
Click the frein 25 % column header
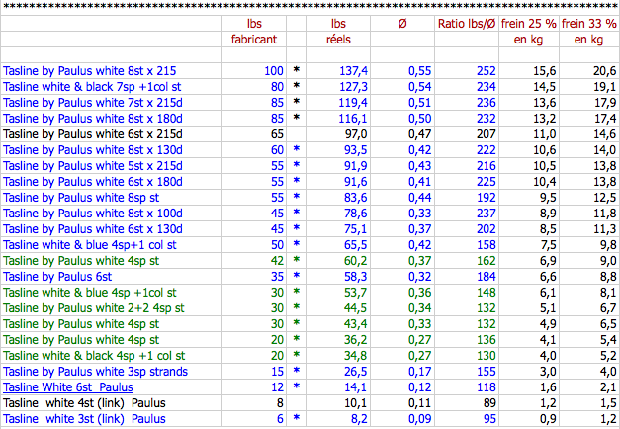(x=529, y=32)
